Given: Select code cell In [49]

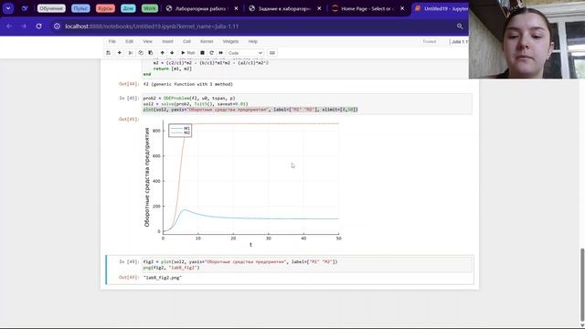Looking at the screenshot, I should click(x=307, y=264).
